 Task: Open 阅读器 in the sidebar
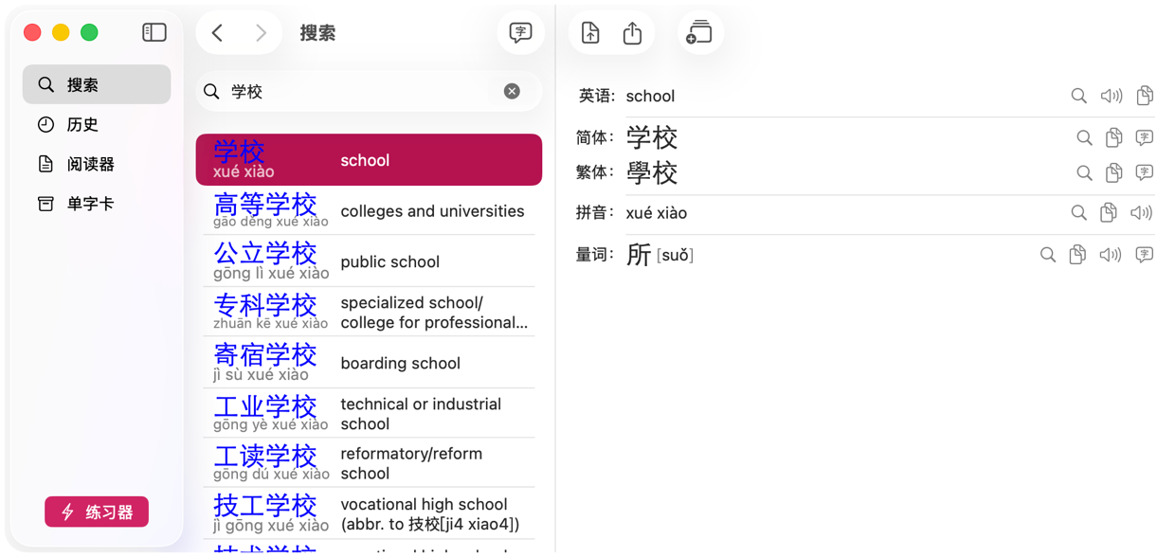(x=97, y=164)
